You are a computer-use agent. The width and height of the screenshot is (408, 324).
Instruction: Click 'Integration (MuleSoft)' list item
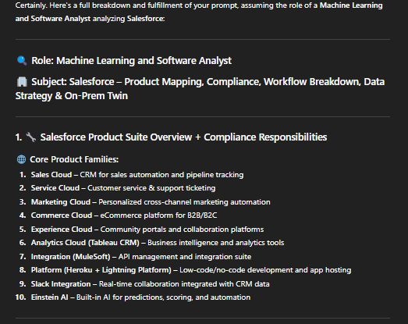point(141,257)
